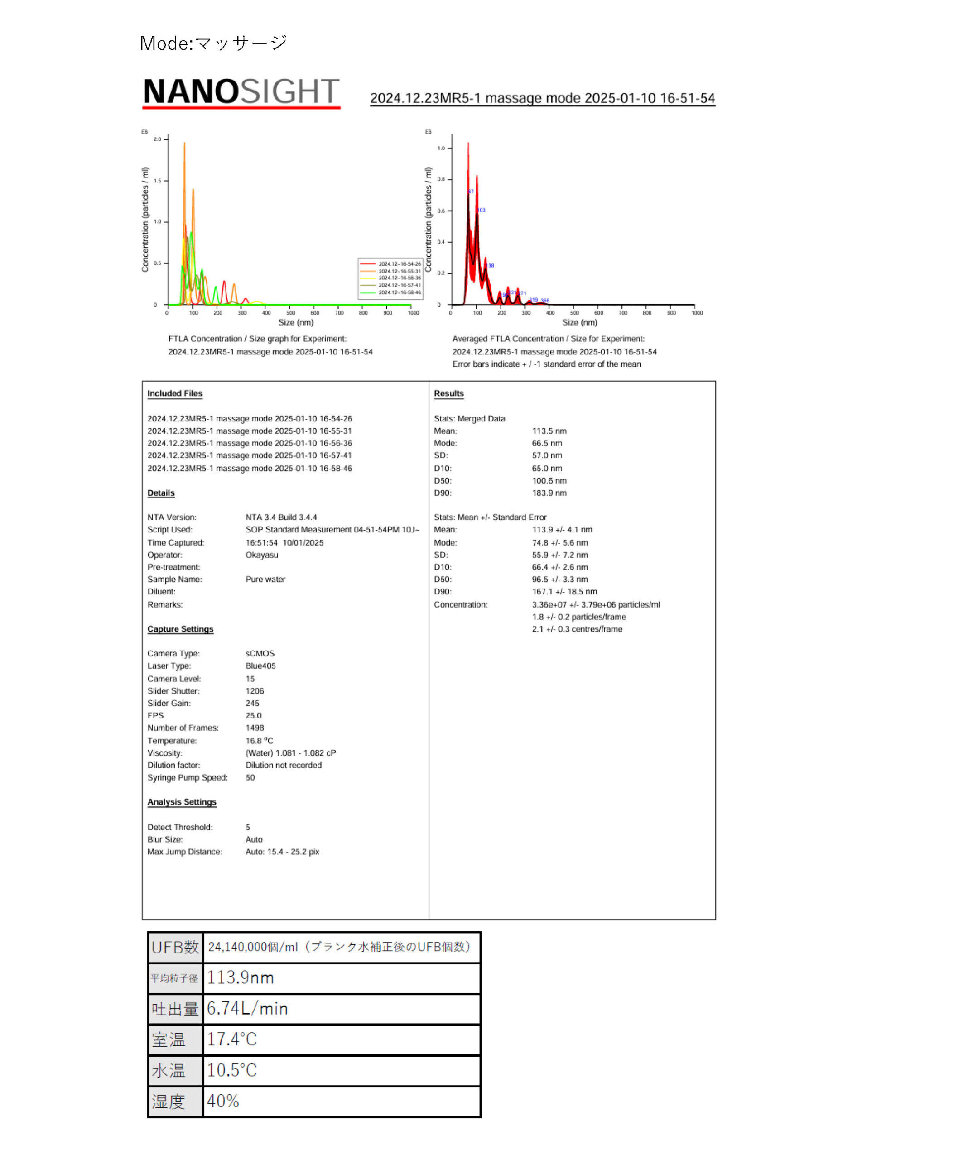Click Mean value '113.9 +/- 4.1 nm'

[x=562, y=530]
